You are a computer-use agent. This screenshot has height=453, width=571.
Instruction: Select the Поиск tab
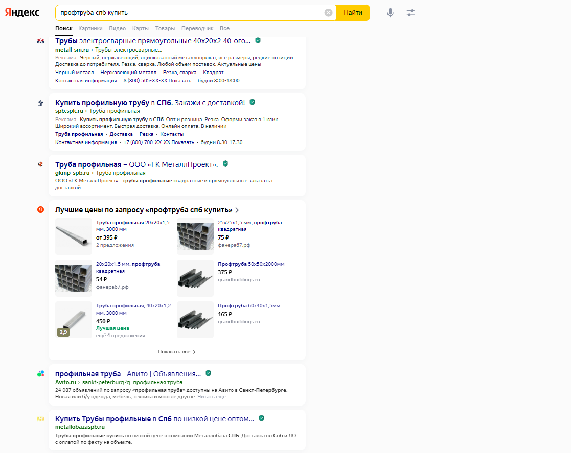click(x=64, y=29)
